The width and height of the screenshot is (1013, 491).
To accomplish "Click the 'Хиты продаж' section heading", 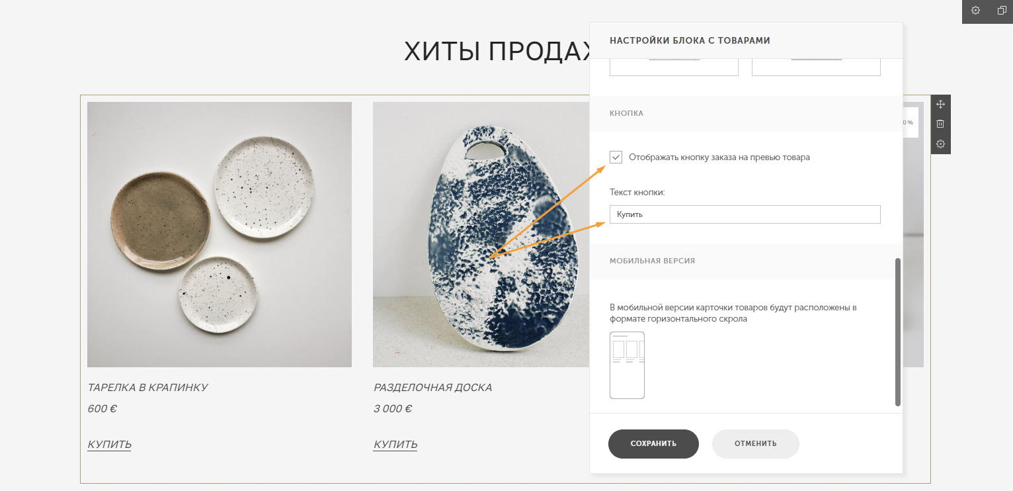I will [x=496, y=51].
